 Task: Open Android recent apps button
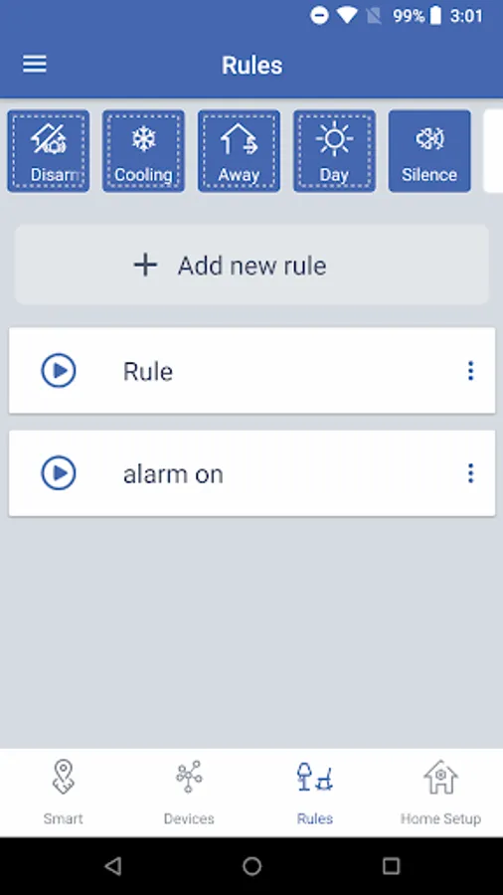point(391,866)
